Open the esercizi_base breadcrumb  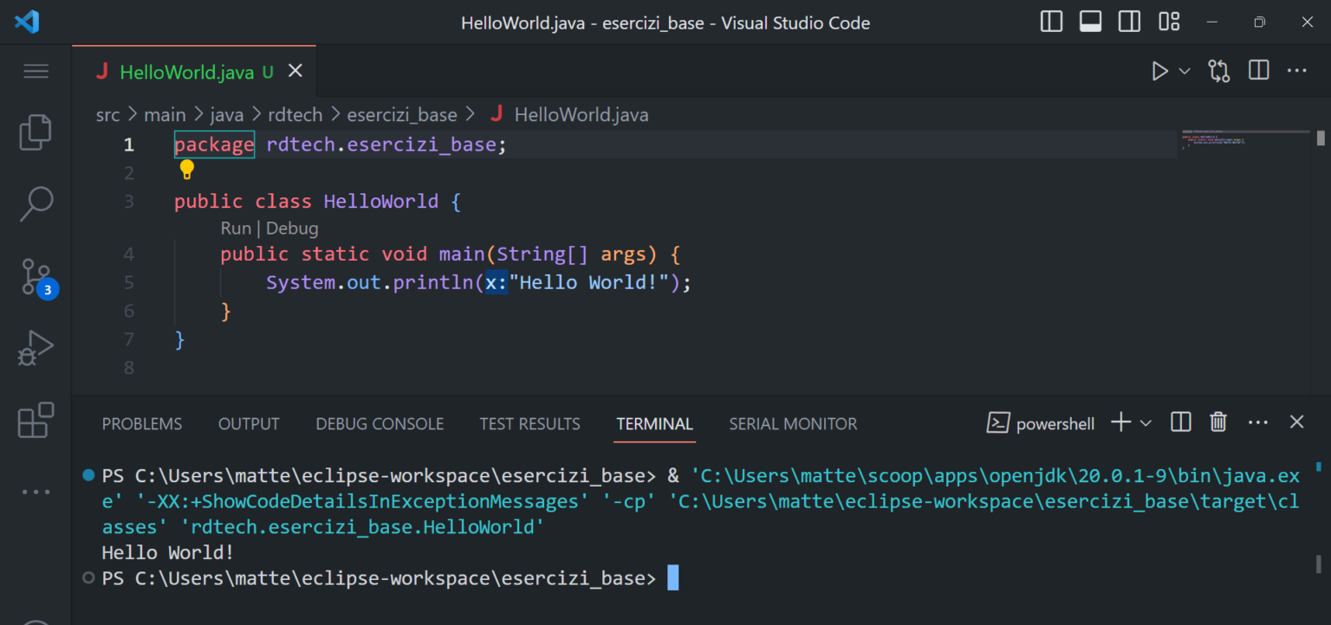point(402,114)
